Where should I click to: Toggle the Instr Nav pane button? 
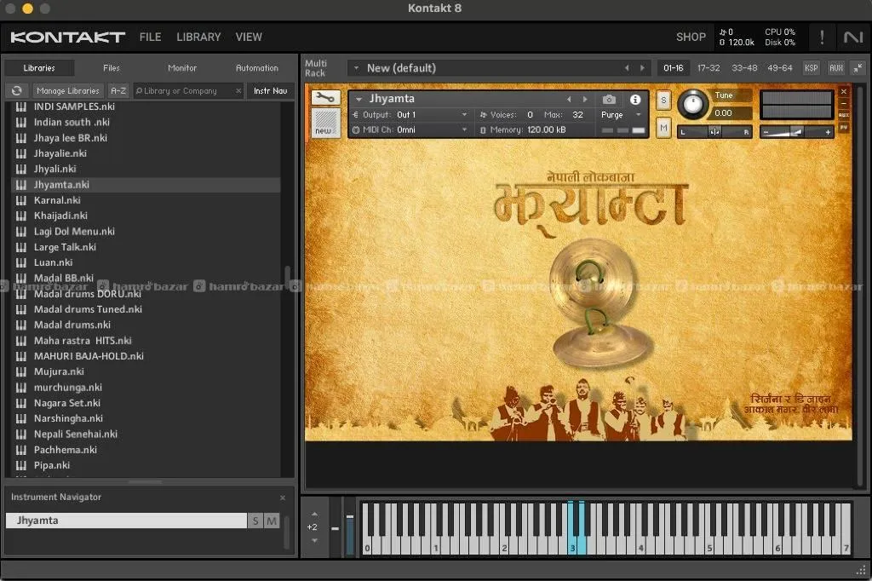[x=270, y=90]
